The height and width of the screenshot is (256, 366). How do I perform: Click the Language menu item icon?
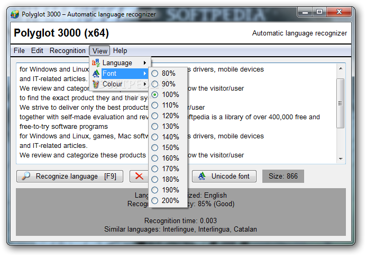[x=96, y=63]
